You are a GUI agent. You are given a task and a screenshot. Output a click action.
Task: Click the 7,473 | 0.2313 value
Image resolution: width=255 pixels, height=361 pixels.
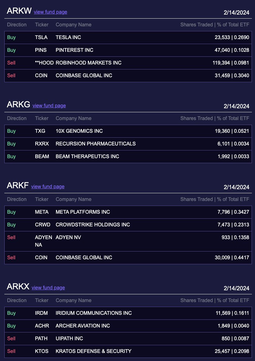point(233,225)
